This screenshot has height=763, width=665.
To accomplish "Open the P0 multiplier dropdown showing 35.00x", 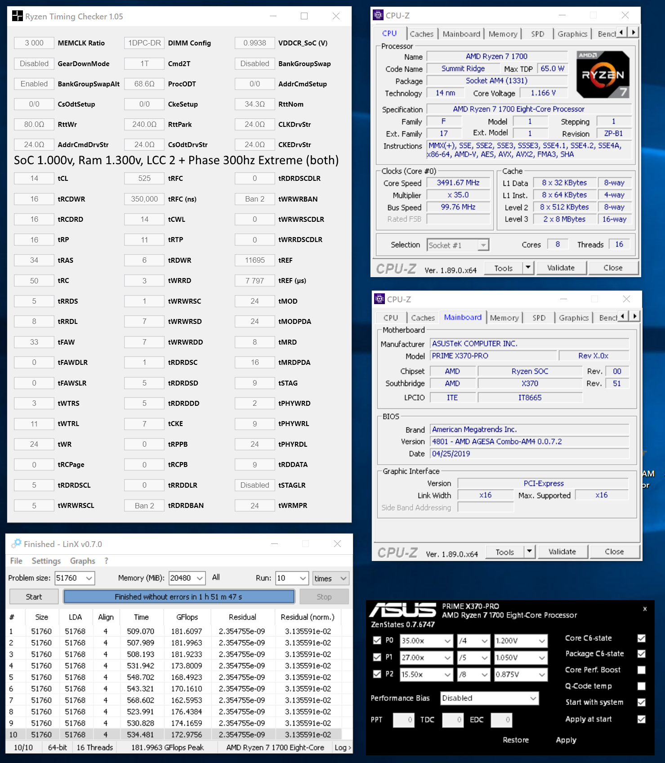I will click(427, 641).
